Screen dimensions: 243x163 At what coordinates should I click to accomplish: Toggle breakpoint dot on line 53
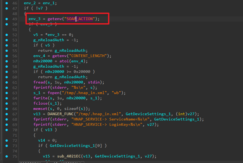coord(7,40)
